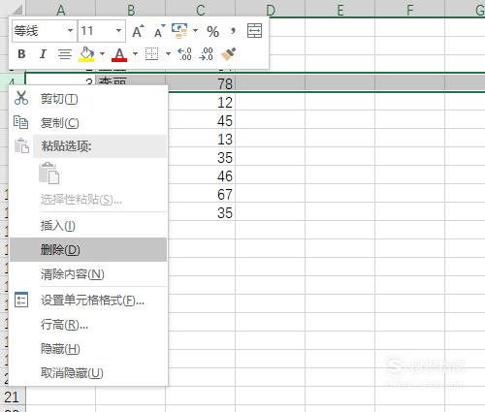Choose 复制(C) from context menu
This screenshot has height=412, width=485.
(x=88, y=123)
